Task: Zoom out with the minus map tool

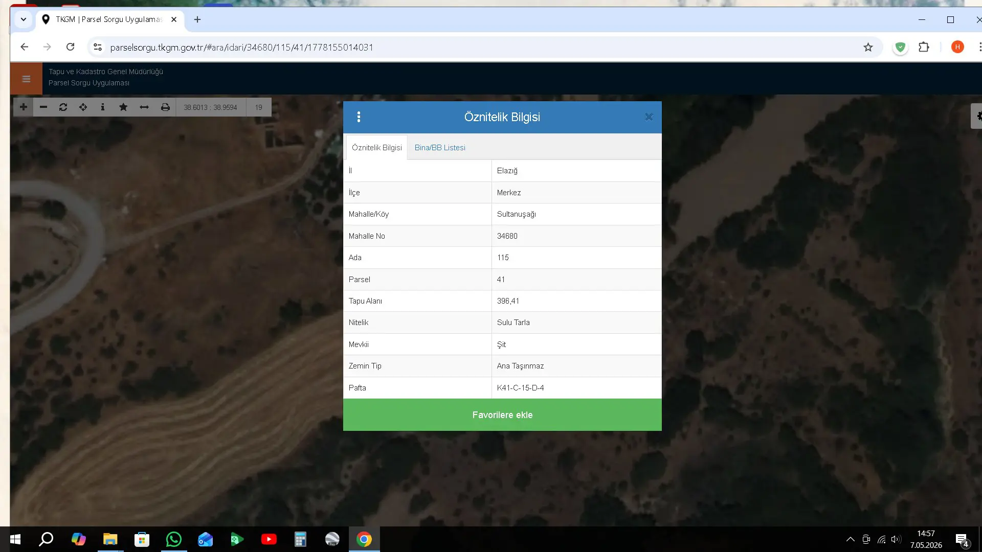Action: coord(43,107)
